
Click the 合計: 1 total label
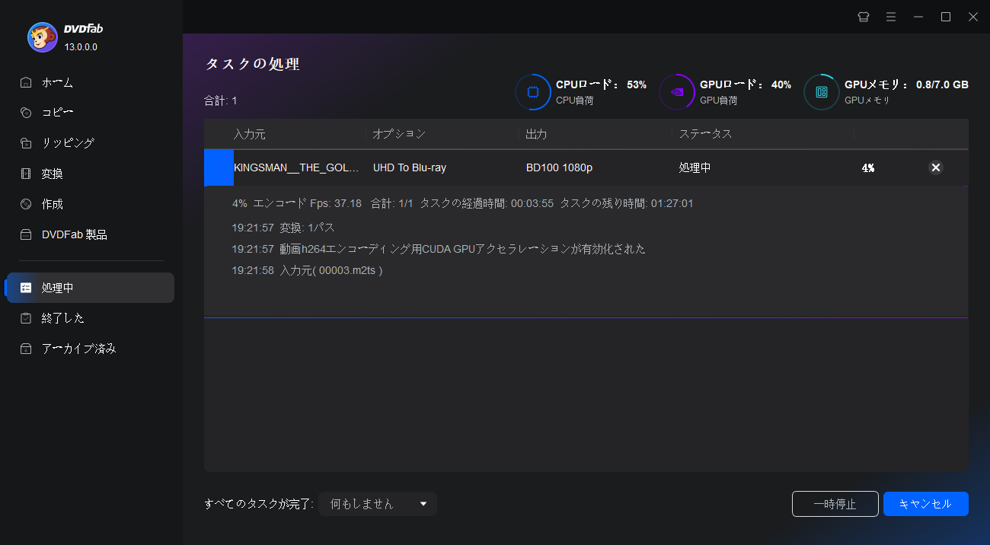pos(221,100)
